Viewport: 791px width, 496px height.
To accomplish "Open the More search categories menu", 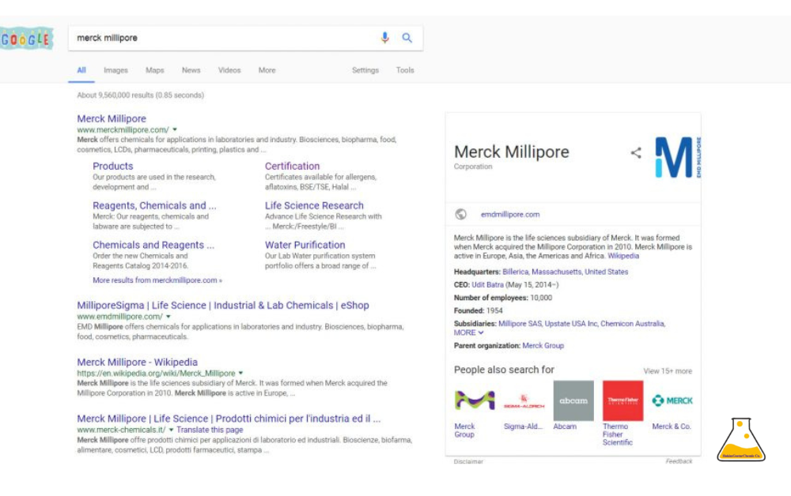I will (267, 70).
